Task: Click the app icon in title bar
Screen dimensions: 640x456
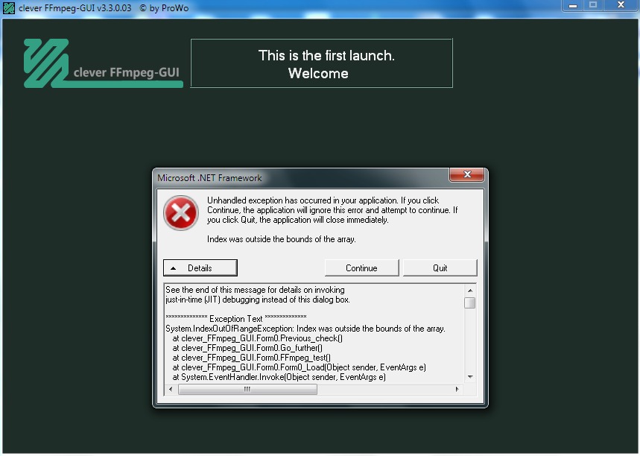Action: pyautogui.click(x=9, y=7)
